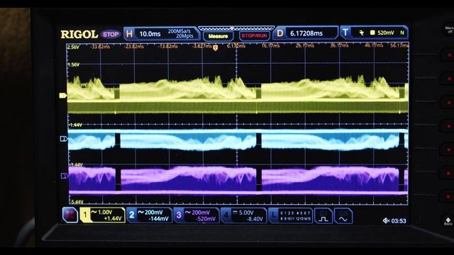Toggle channel 3 with its purple label
454x255 pixels.
pyautogui.click(x=179, y=215)
